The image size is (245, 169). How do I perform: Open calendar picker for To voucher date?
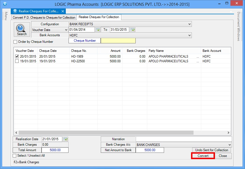(132, 30)
